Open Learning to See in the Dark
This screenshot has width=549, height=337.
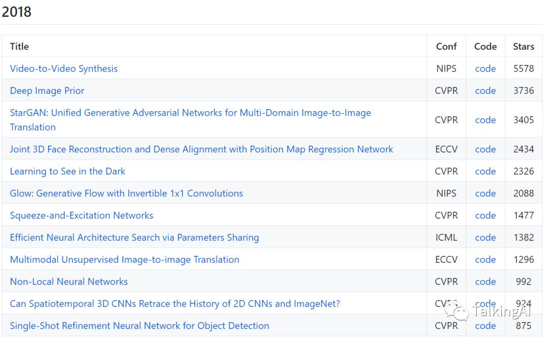(67, 172)
